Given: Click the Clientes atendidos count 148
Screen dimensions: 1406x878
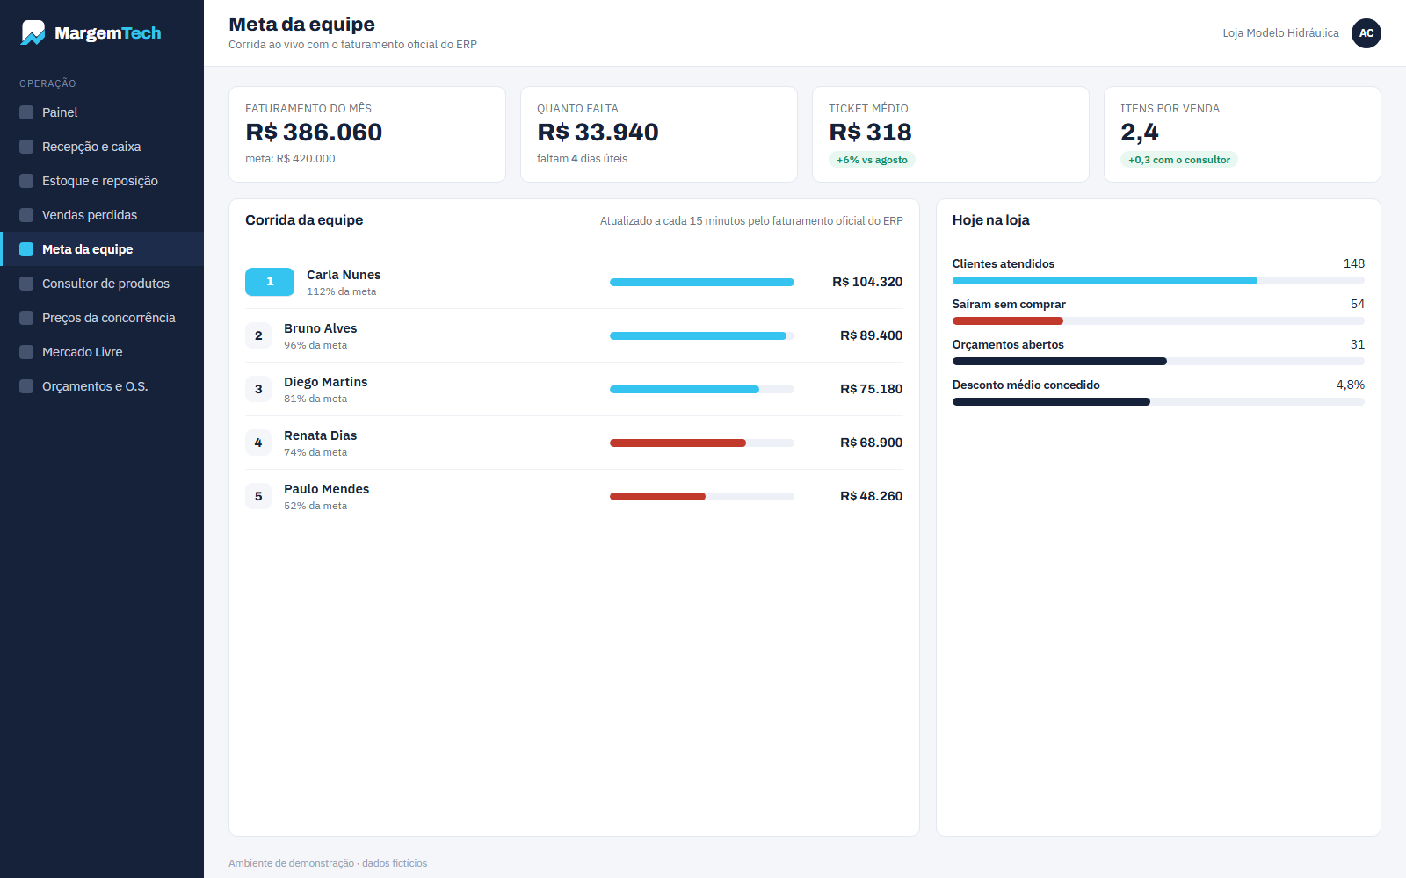Looking at the screenshot, I should coord(1354,263).
